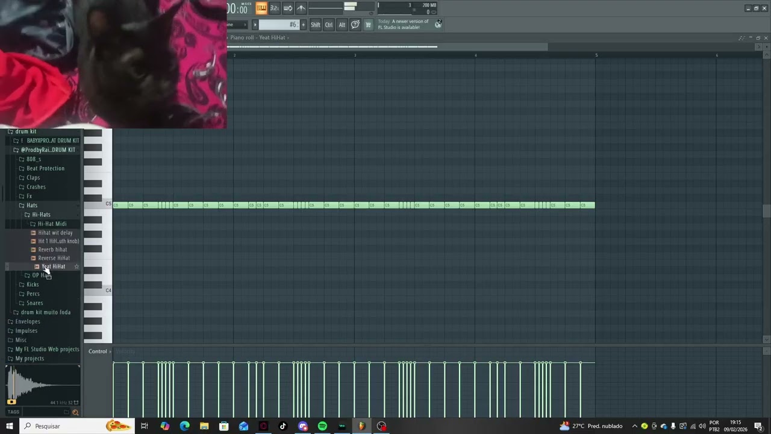This screenshot has width=771, height=434.
Task: Open the help speech-bubble icon in the toolbar
Action: [x=355, y=25]
